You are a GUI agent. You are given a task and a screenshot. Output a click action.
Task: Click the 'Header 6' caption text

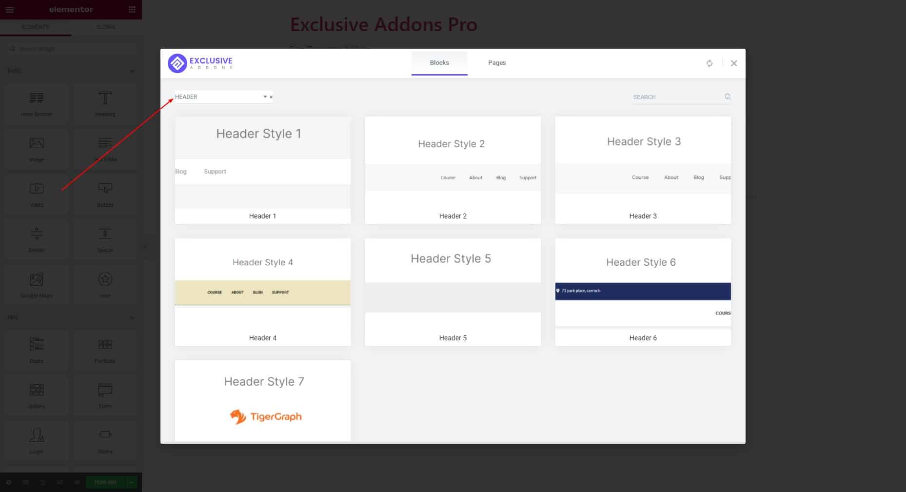(643, 338)
